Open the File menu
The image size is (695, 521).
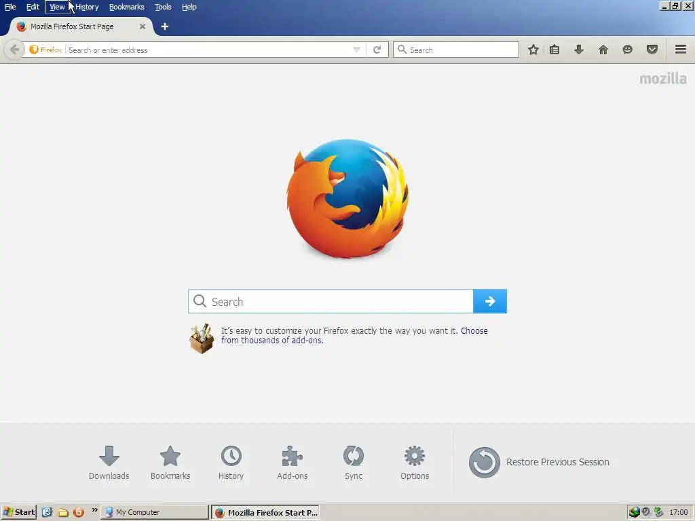pyautogui.click(x=10, y=7)
